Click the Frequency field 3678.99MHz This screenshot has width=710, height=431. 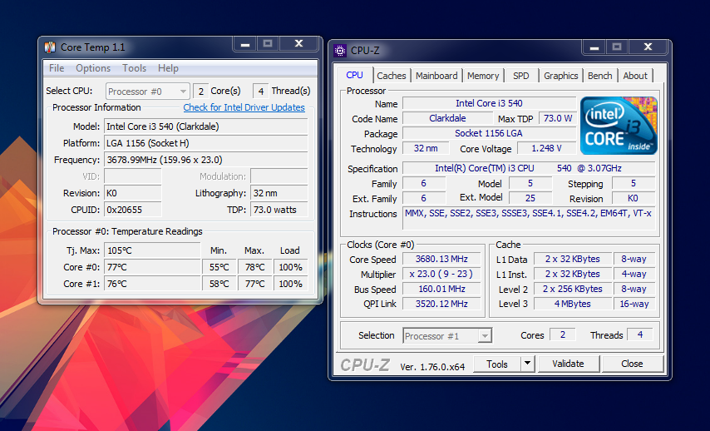point(206,160)
